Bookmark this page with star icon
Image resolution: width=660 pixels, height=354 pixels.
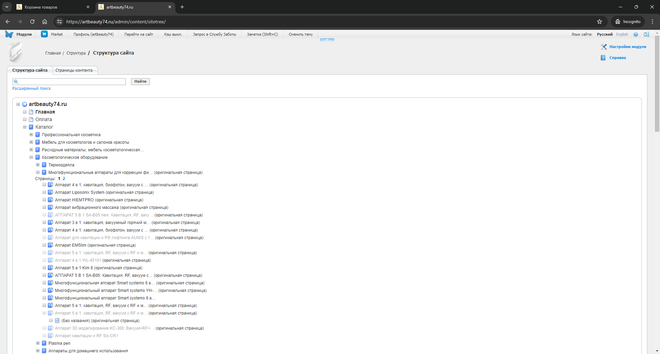tap(599, 22)
